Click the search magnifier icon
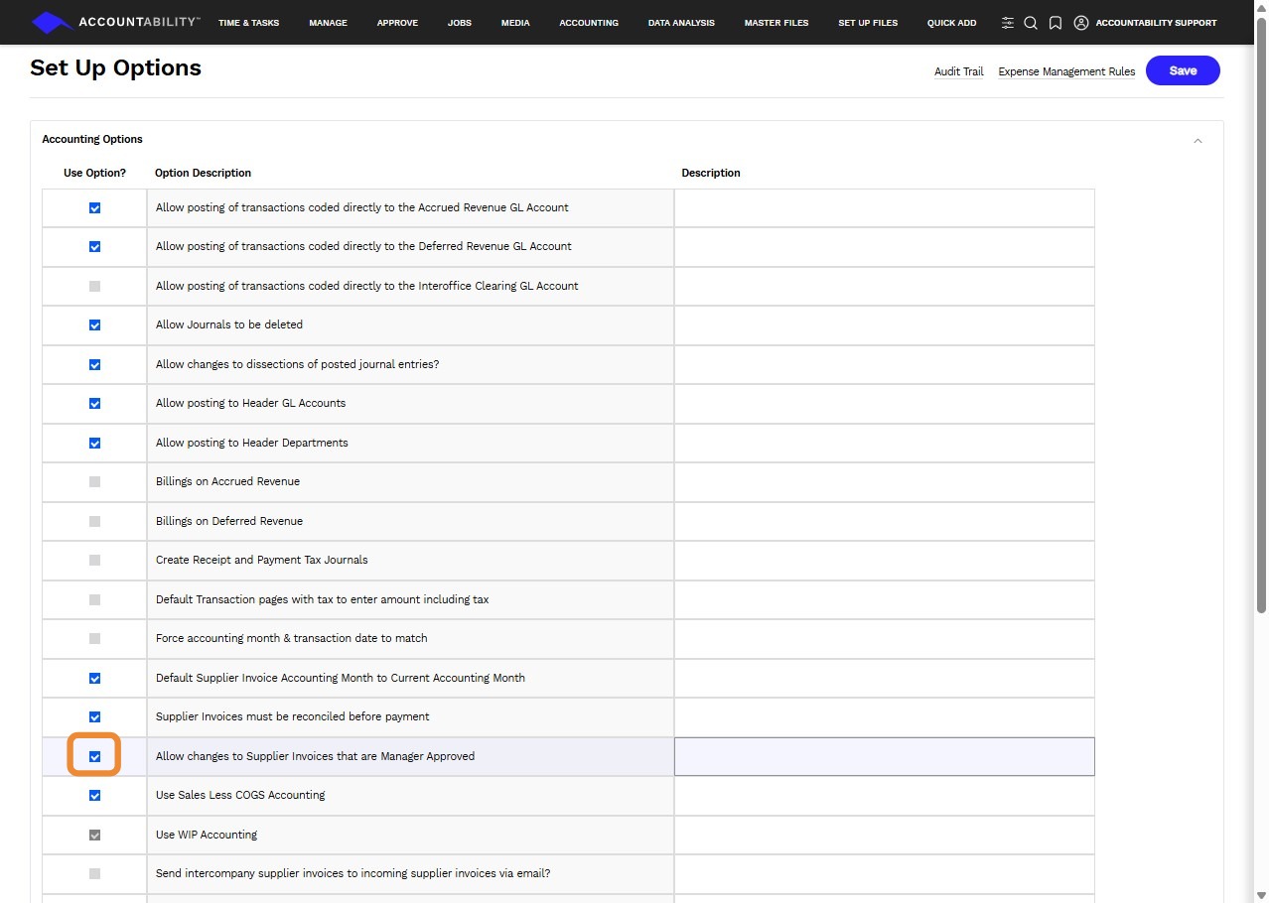1269x903 pixels. click(x=1031, y=23)
